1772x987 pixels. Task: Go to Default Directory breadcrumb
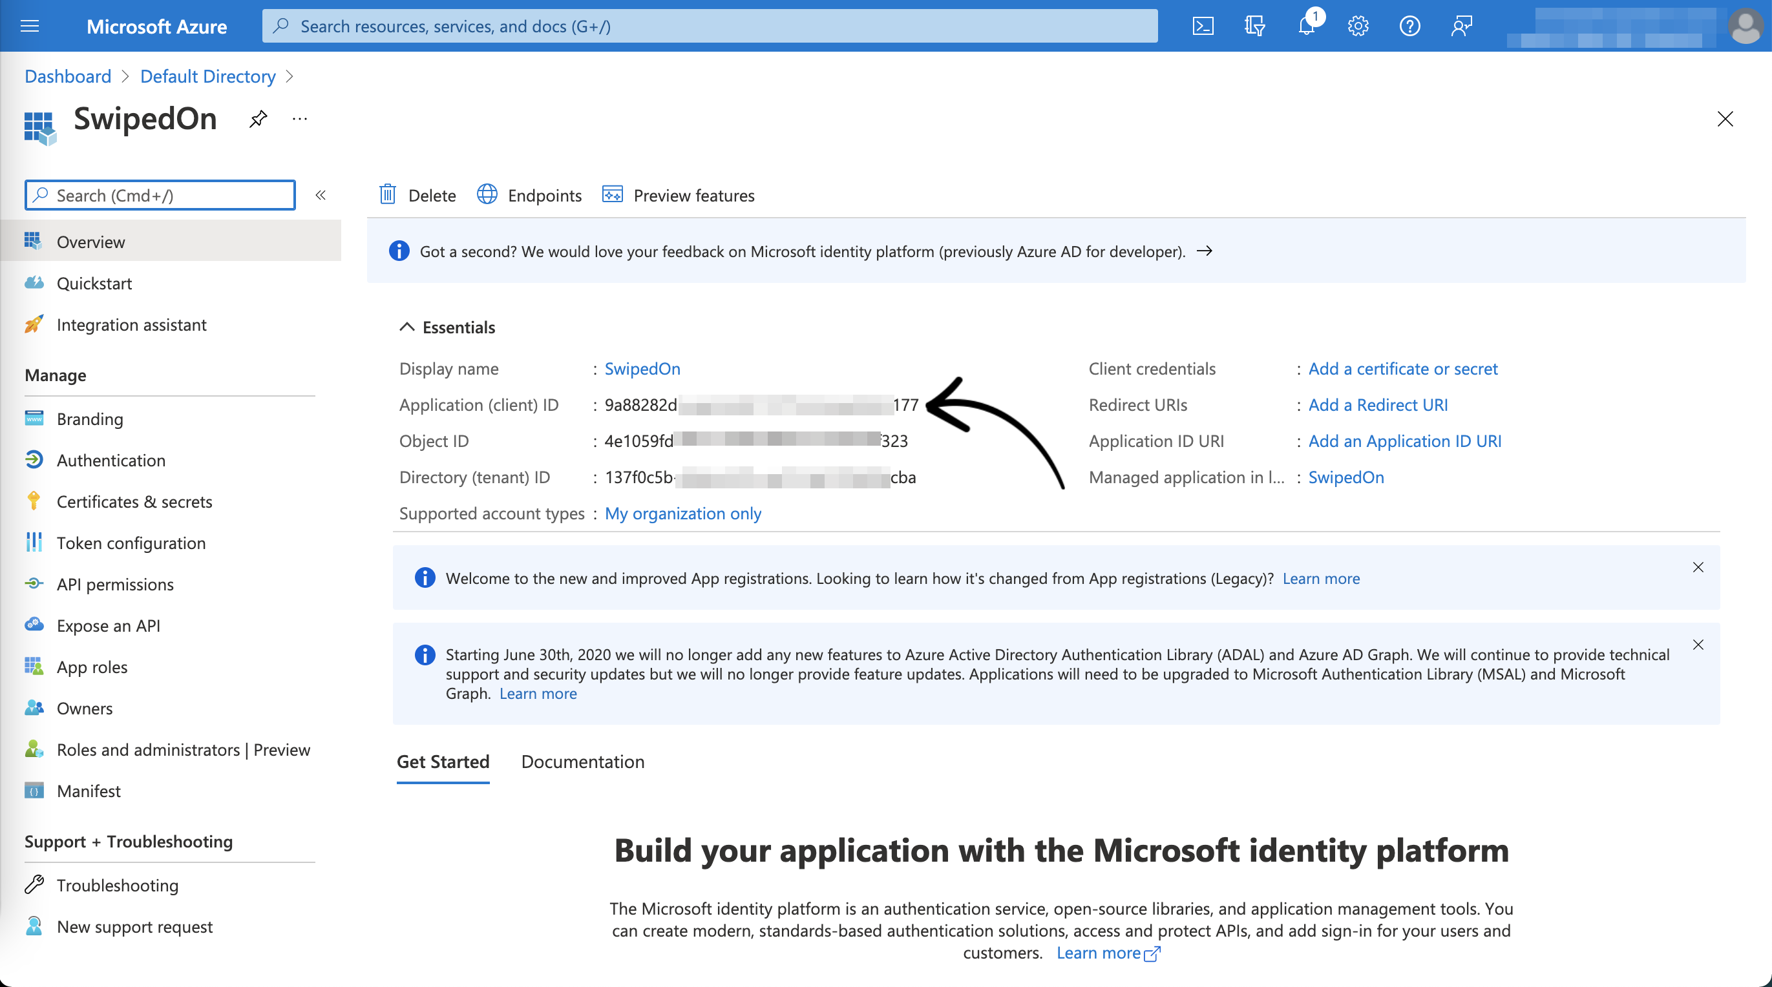207,76
